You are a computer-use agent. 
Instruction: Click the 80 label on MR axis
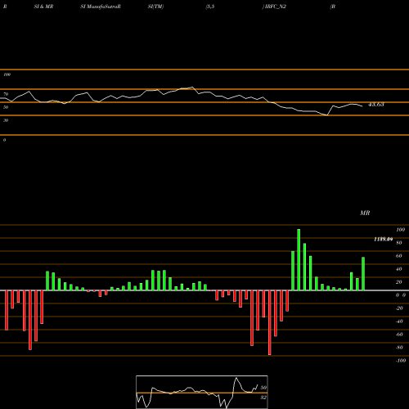click(x=399, y=243)
